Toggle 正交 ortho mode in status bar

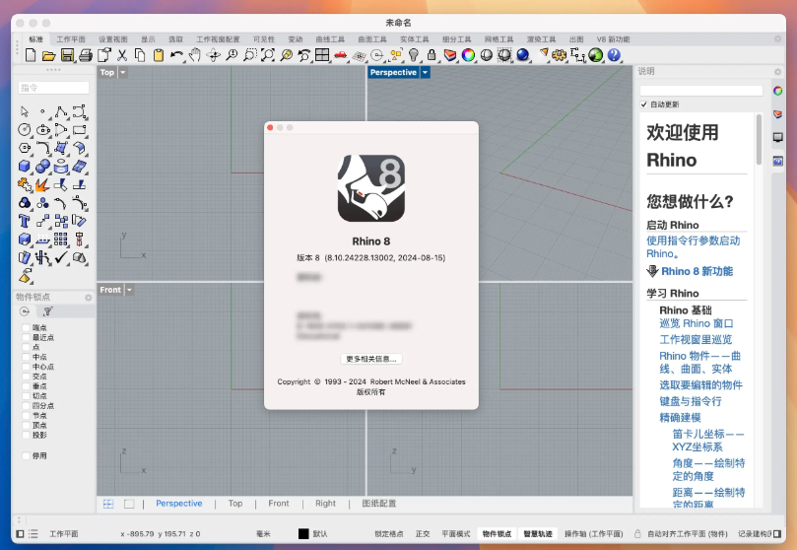point(423,533)
